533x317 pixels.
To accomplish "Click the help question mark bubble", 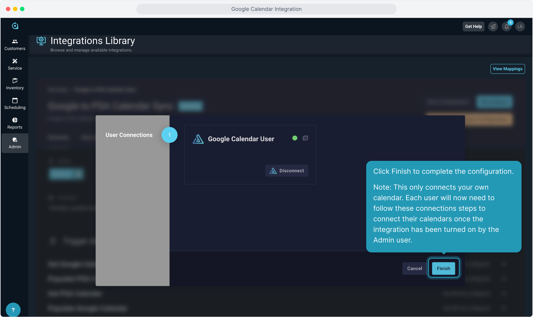I will click(x=13, y=310).
